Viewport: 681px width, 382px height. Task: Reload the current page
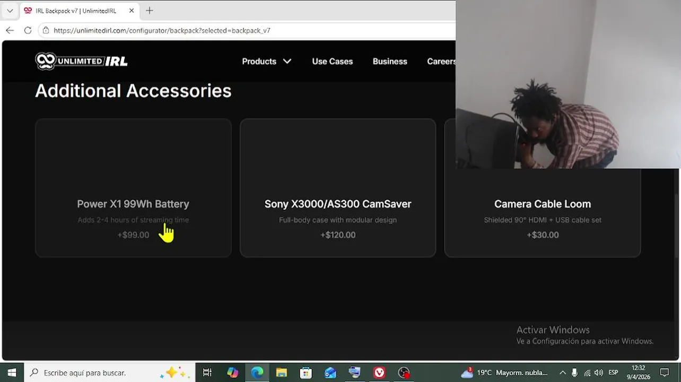[x=28, y=30]
